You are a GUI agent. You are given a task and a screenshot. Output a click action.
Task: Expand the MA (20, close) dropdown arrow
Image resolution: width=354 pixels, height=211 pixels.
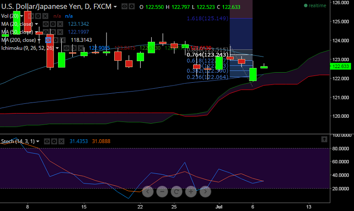36,24
